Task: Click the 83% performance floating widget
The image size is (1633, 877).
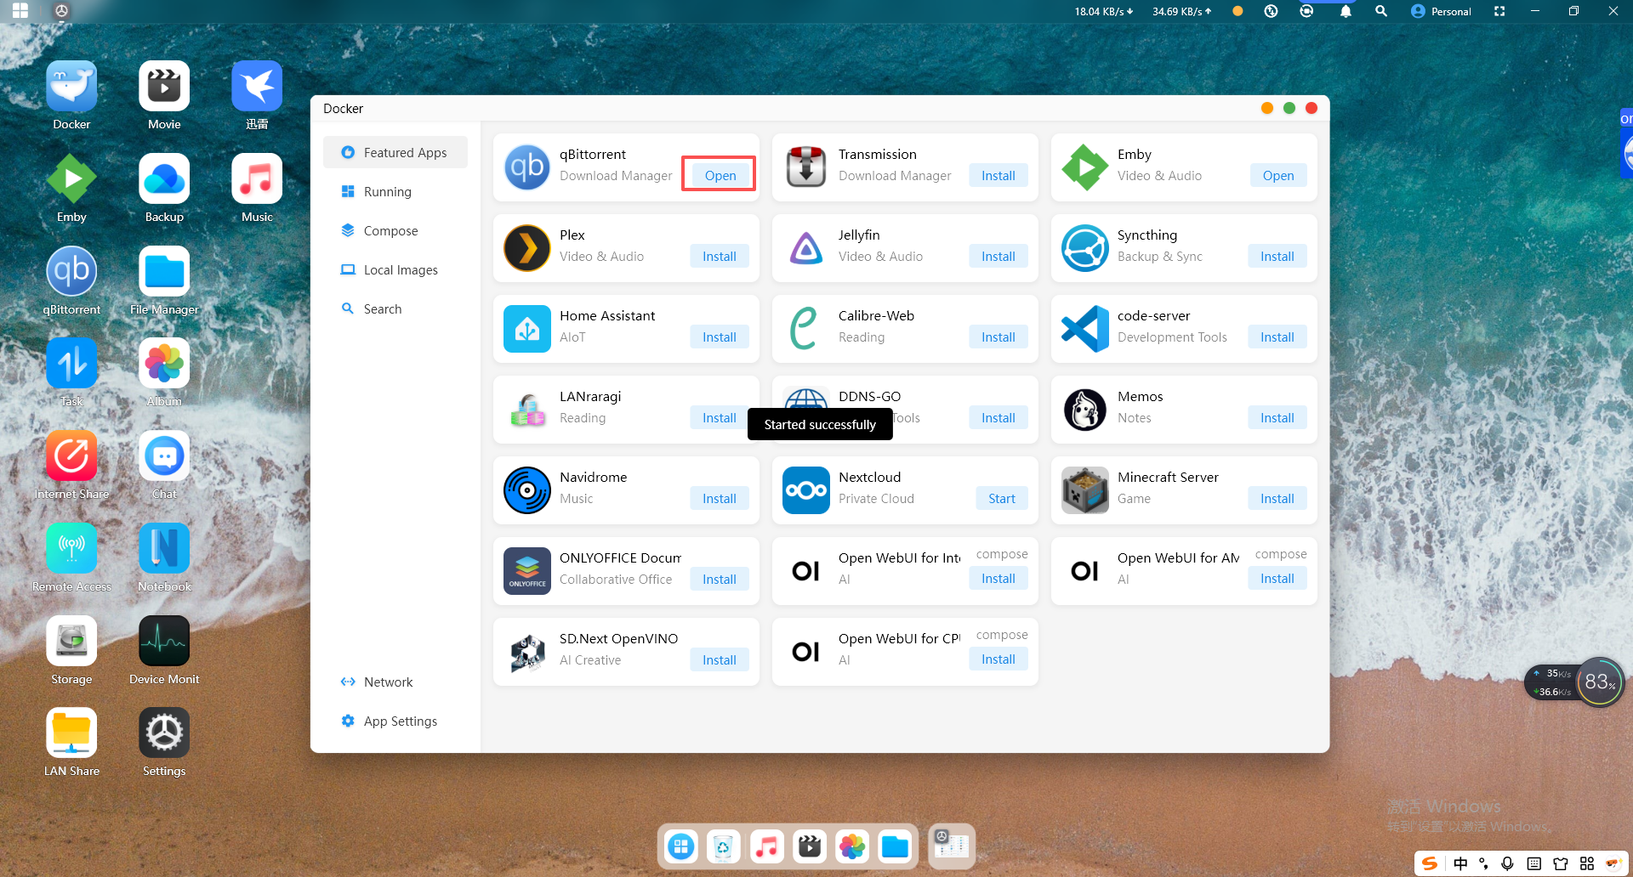Action: click(1600, 682)
